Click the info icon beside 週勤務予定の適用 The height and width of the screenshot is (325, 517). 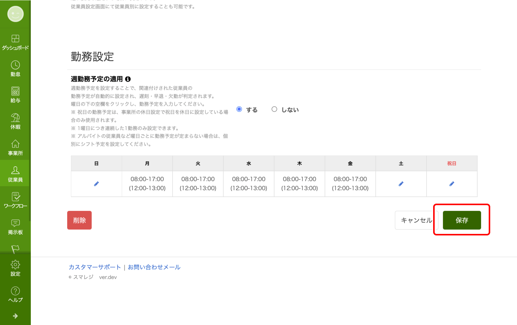128,79
